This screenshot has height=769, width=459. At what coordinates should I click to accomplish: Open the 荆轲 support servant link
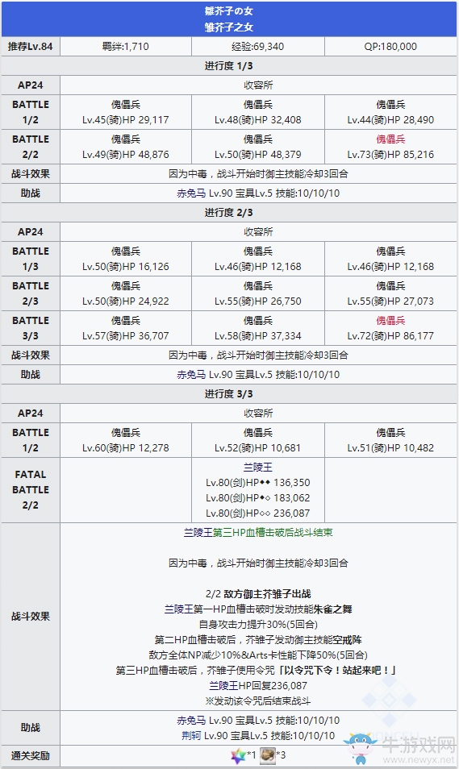point(191,736)
